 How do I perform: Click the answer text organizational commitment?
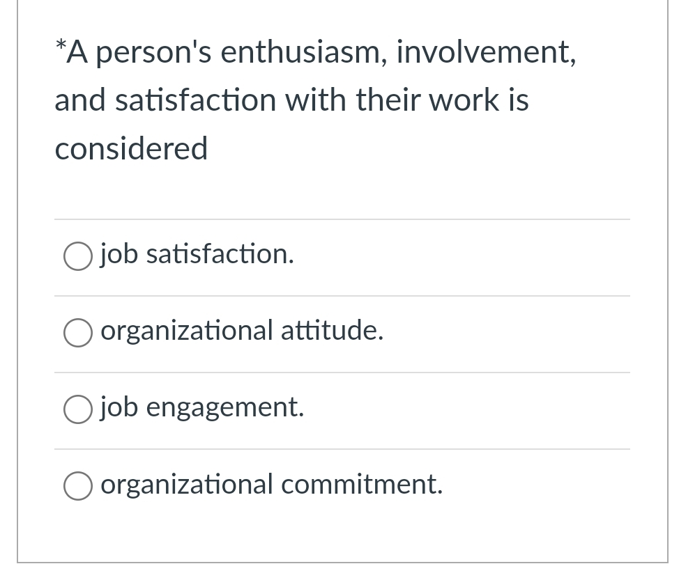[x=272, y=483]
